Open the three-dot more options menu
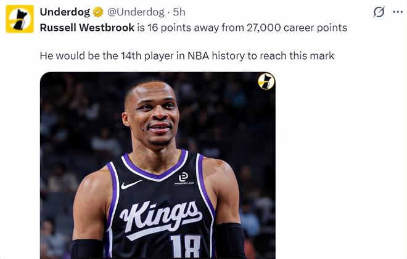Screen dimensions: 407x259 pyautogui.click(x=398, y=12)
